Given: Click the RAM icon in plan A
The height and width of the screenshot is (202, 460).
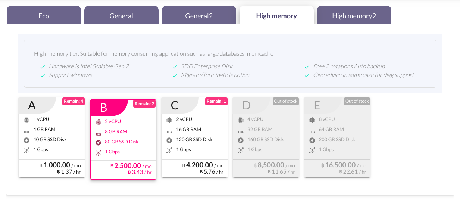Looking at the screenshot, I should (x=26, y=130).
